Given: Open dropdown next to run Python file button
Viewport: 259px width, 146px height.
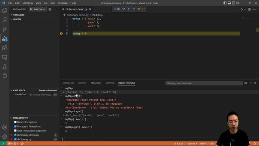Looking at the screenshot, I should (x=245, y=9).
